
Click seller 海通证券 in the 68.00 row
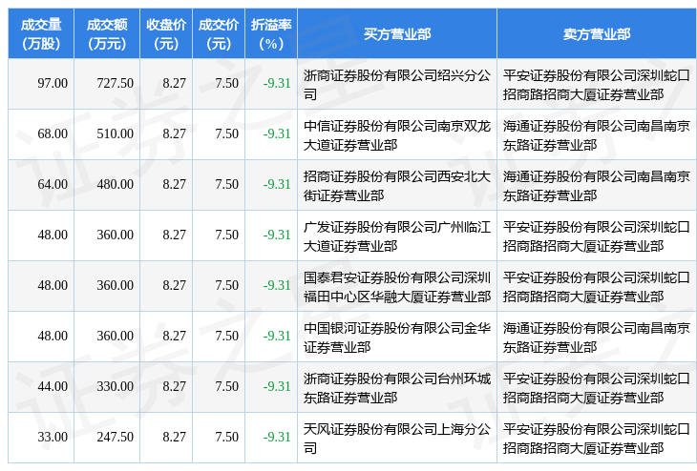click(597, 135)
